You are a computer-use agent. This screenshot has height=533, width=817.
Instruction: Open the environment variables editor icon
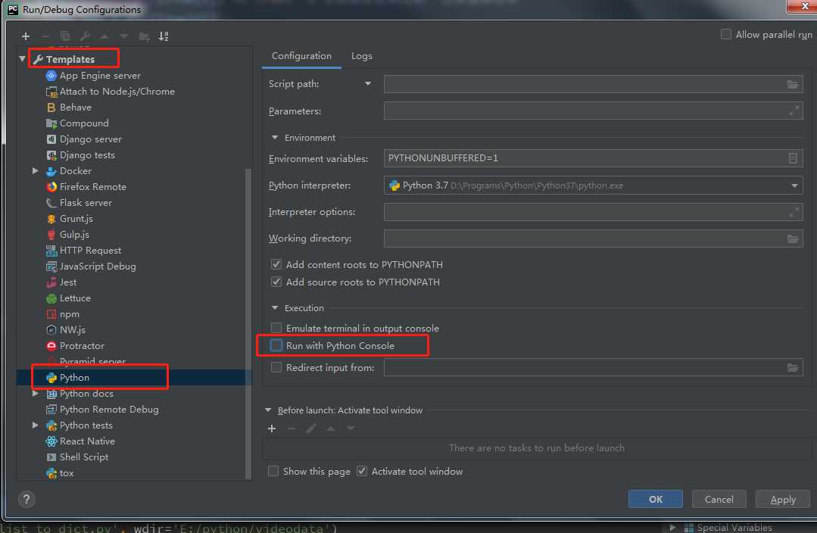point(793,158)
